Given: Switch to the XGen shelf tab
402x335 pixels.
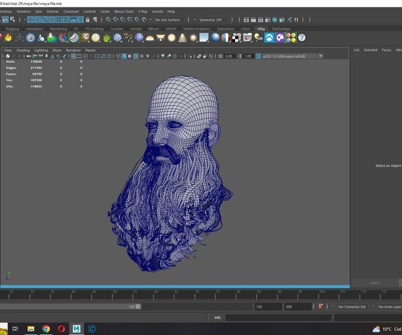Looking at the screenshot, I should pos(245,29).
